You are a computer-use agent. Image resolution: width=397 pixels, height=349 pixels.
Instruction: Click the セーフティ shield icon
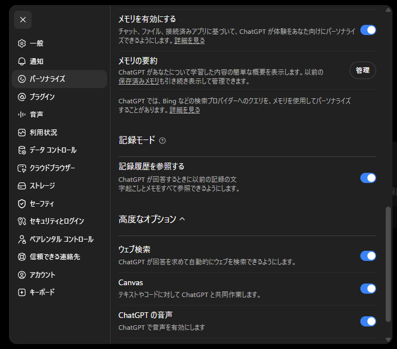pos(22,203)
